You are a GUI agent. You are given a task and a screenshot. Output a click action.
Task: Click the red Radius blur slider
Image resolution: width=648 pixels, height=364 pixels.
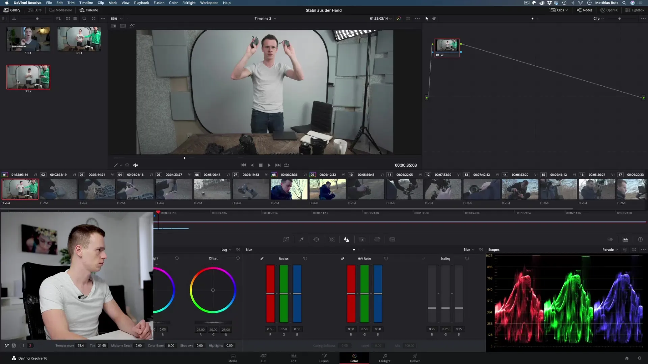point(270,294)
